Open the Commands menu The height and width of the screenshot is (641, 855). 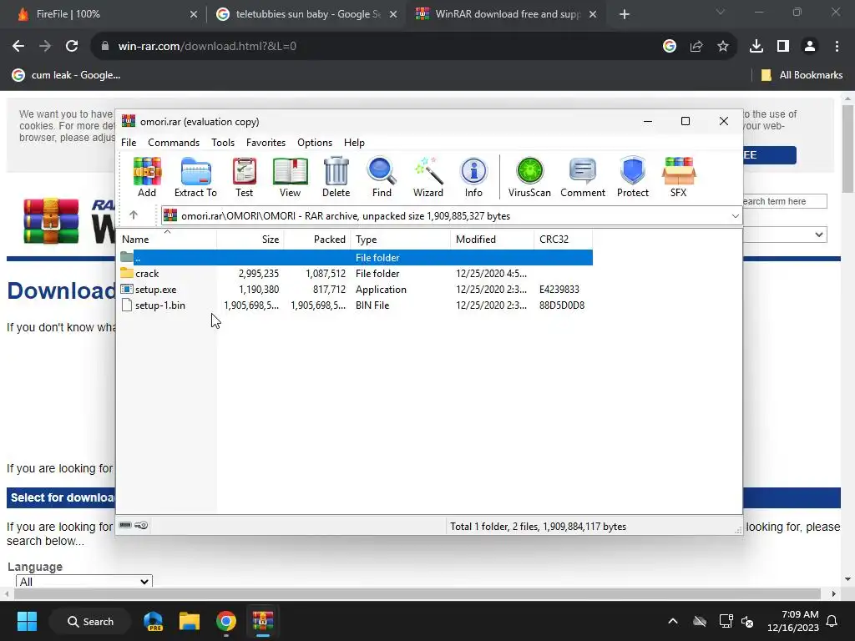(x=174, y=142)
